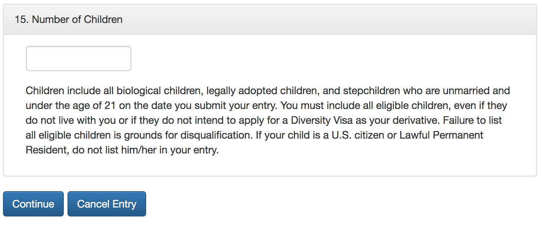Abort the form with Cancel Entry
Image resolution: width=543 pixels, height=232 pixels.
pos(107,204)
